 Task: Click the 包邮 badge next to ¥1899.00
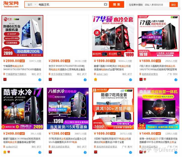click(x=113, y=61)
